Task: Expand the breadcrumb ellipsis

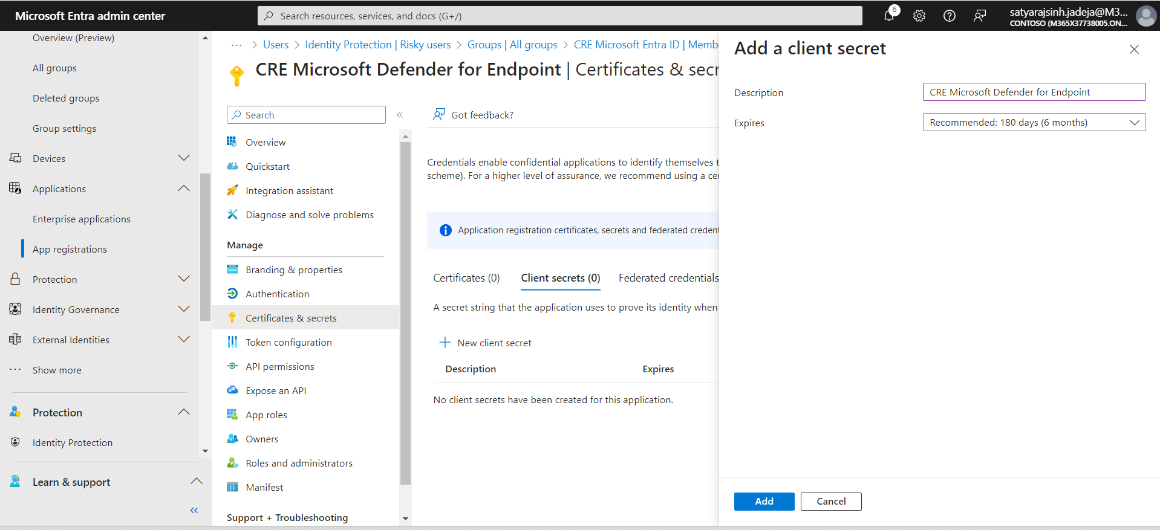Action: click(236, 45)
